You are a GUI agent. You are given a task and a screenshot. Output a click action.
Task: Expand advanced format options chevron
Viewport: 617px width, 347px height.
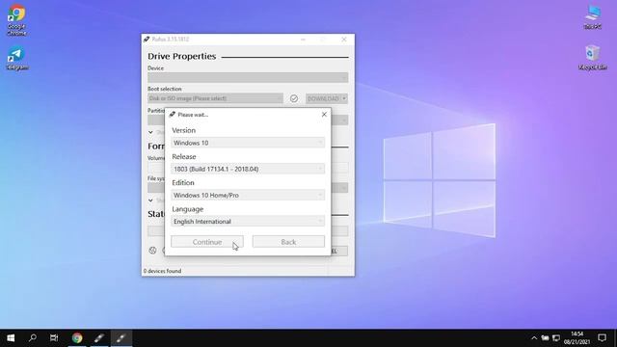150,200
